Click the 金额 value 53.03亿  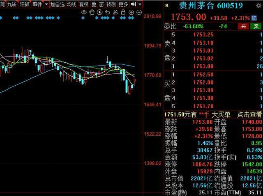202,157
